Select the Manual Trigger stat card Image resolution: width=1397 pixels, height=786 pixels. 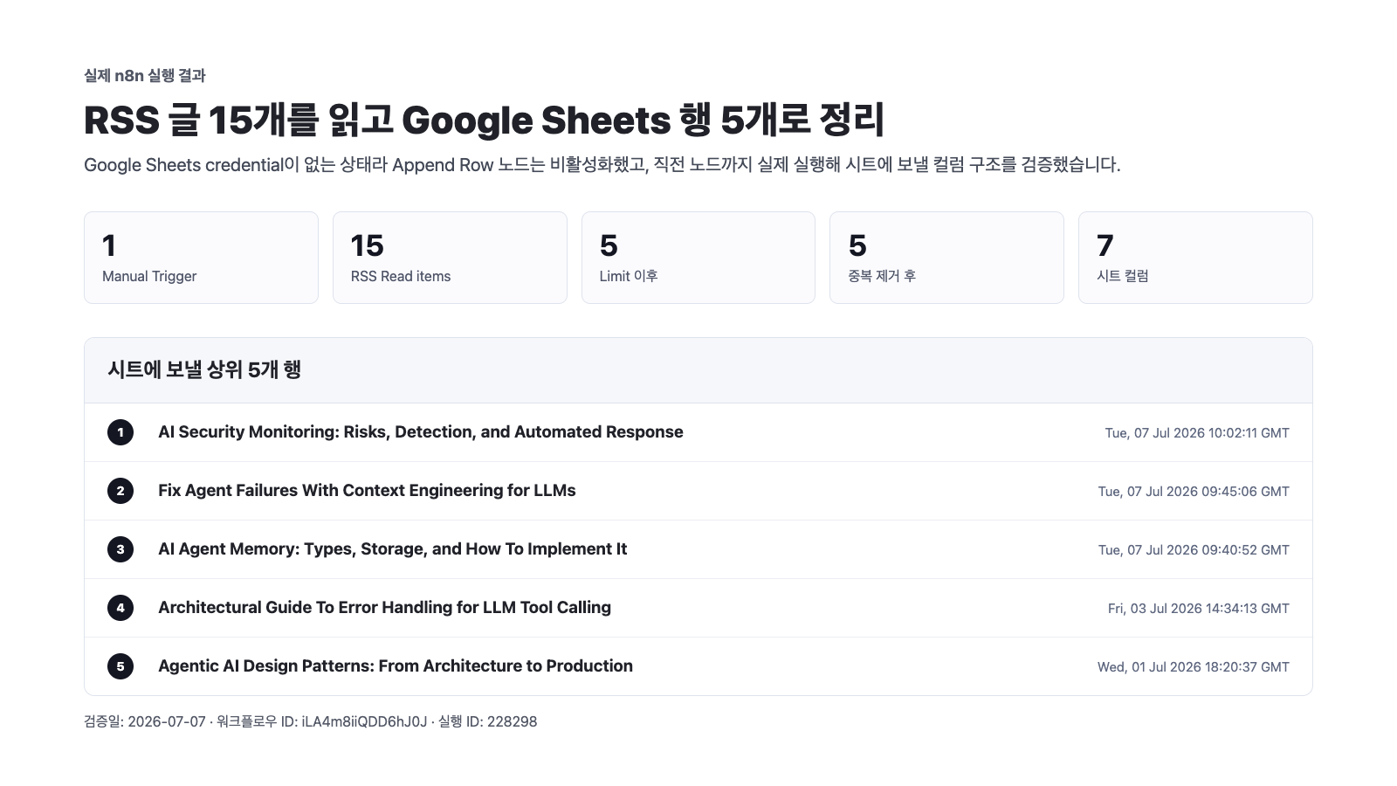pos(201,258)
